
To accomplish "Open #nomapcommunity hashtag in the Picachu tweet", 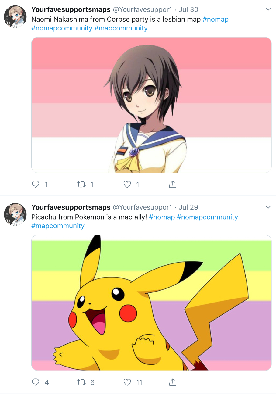I will [x=207, y=217].
